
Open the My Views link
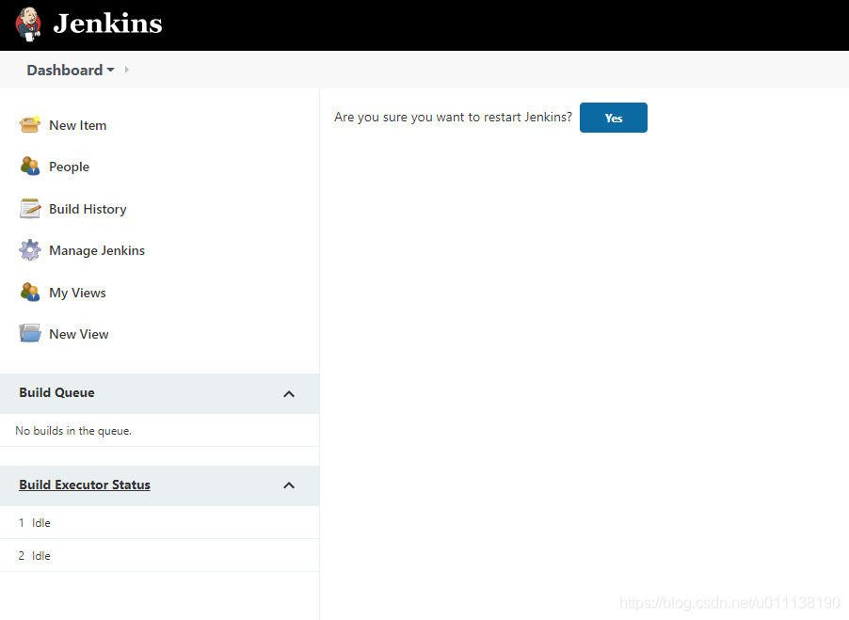point(77,293)
